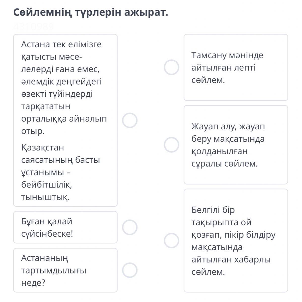Select the connector circle beside the Астана passage

(x=130, y=120)
